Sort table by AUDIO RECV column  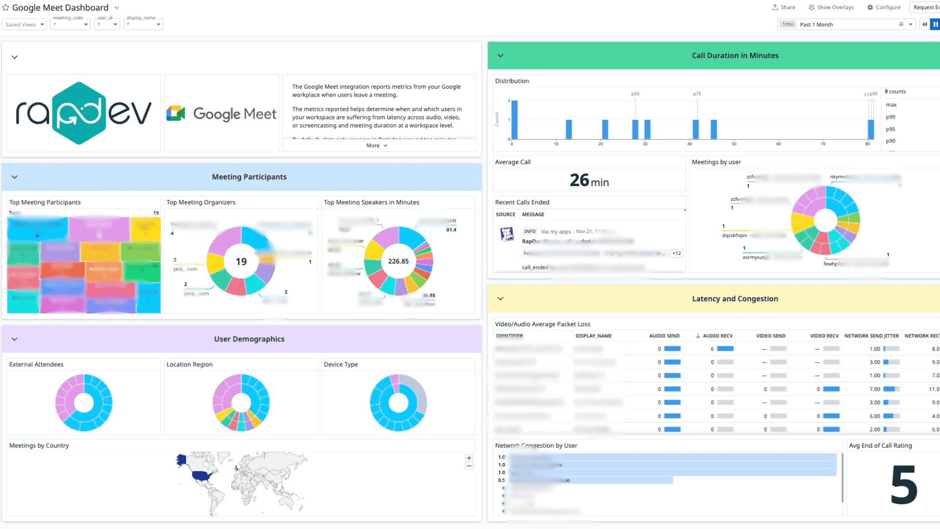(717, 336)
